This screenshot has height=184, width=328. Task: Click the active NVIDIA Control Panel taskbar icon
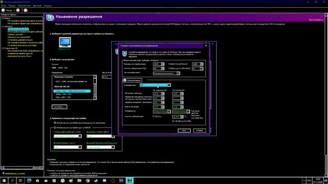point(130,180)
